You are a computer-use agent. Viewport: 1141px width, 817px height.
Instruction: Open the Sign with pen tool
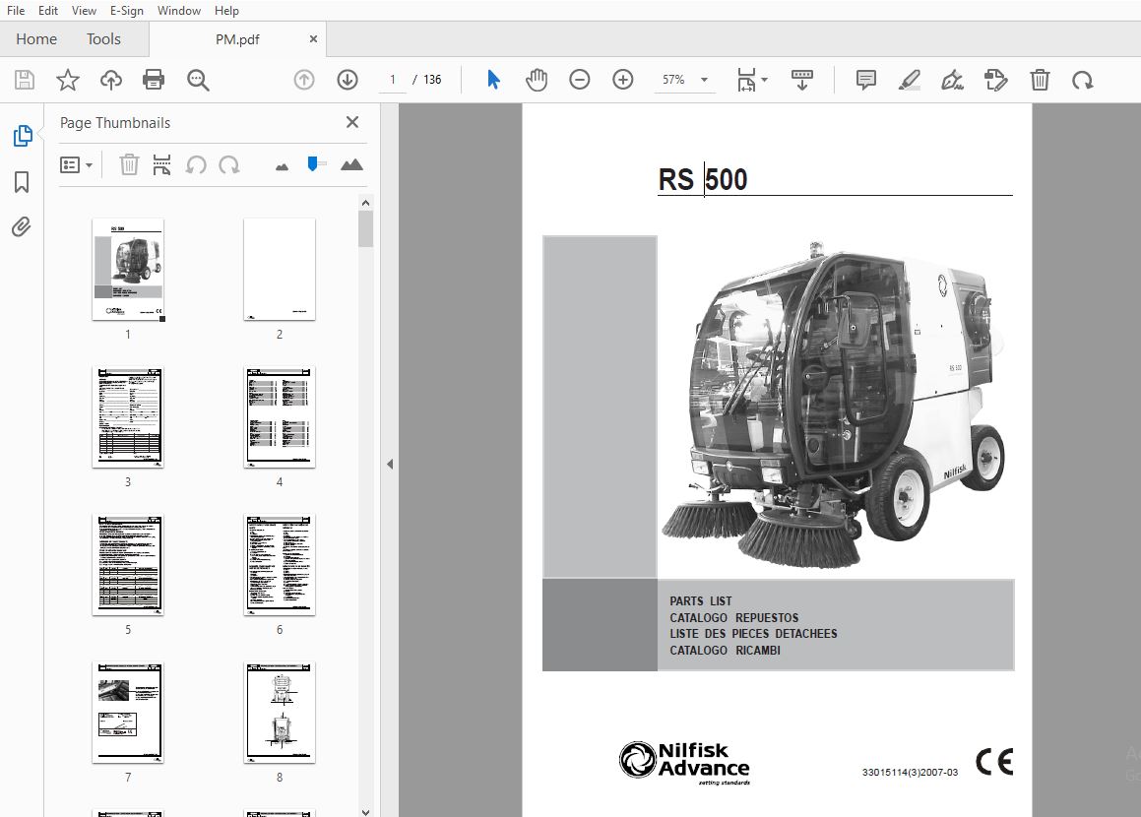coord(952,80)
